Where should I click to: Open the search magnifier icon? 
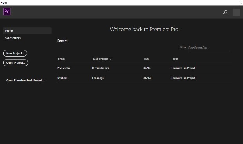click(x=225, y=12)
